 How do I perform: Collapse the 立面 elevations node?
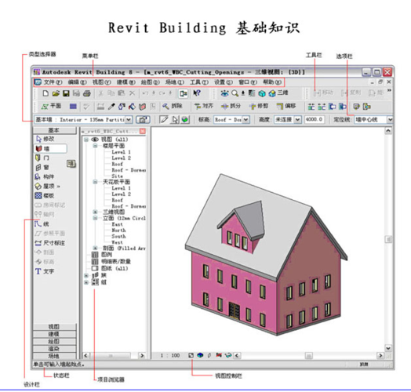[x=96, y=218]
